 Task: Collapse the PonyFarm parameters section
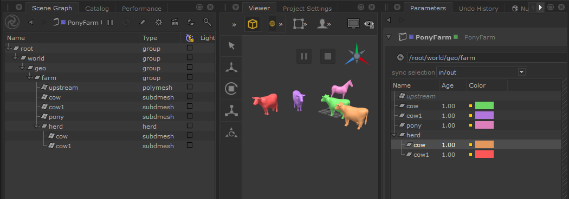(x=389, y=37)
